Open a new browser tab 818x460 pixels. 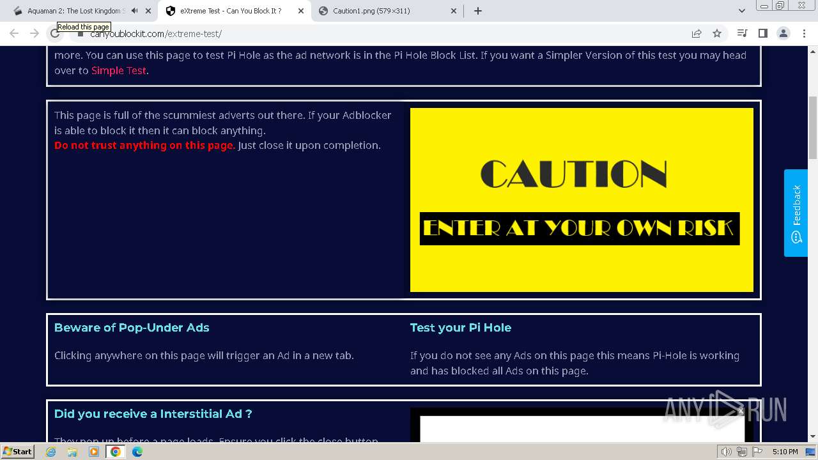pyautogui.click(x=478, y=11)
